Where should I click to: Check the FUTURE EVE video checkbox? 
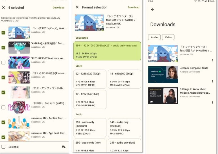pyautogui.click(x=3, y=62)
